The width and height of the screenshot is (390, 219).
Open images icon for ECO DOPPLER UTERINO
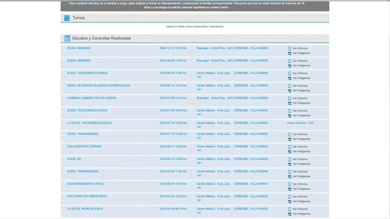(289, 151)
